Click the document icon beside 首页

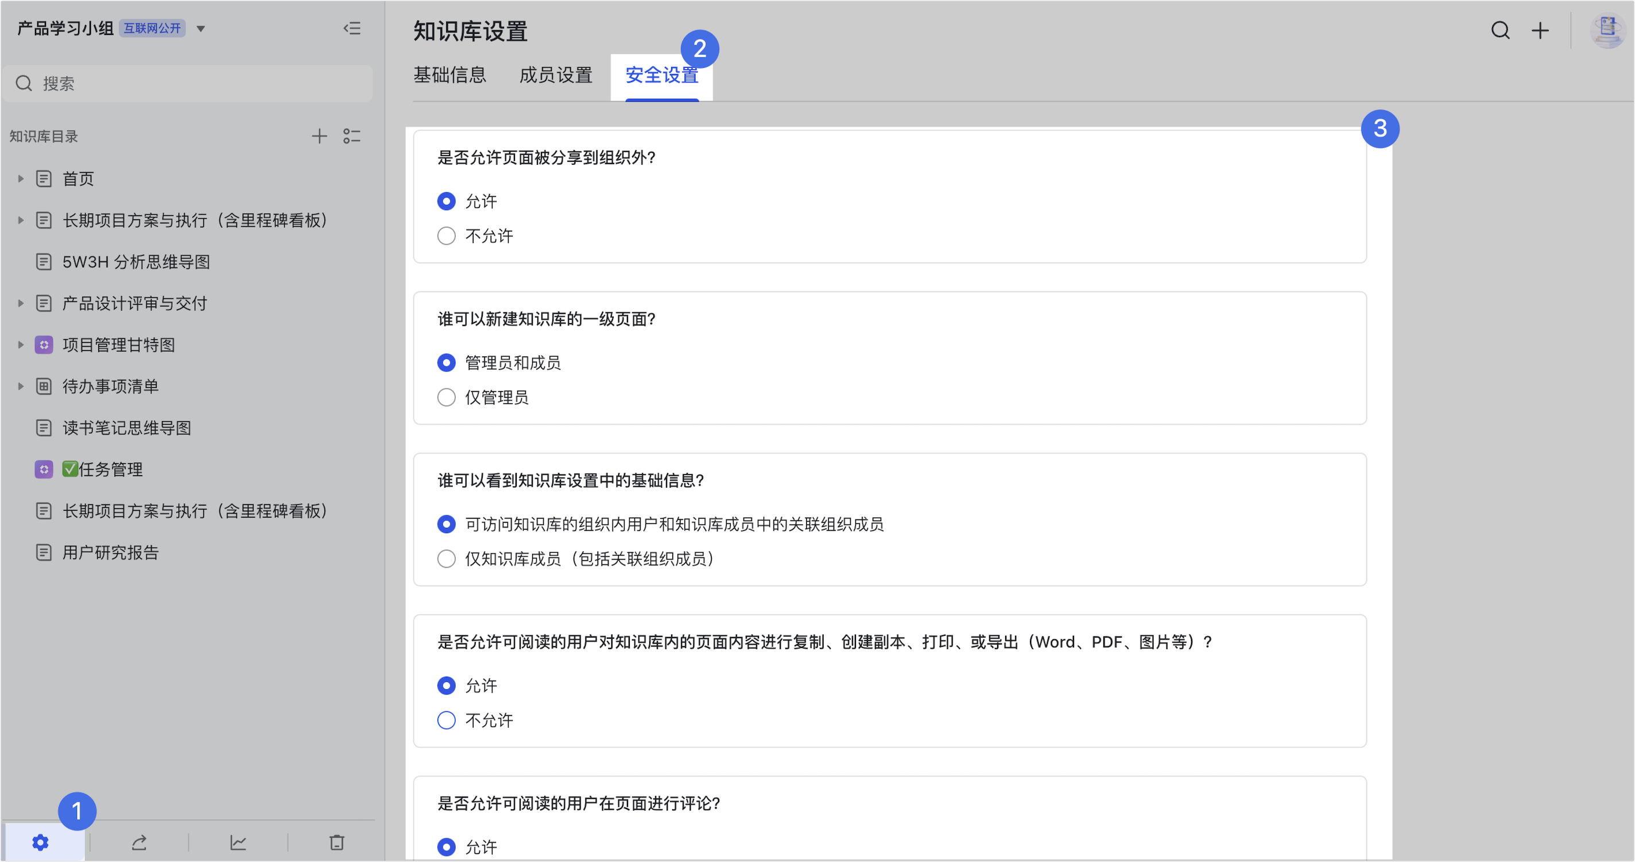[x=44, y=179]
